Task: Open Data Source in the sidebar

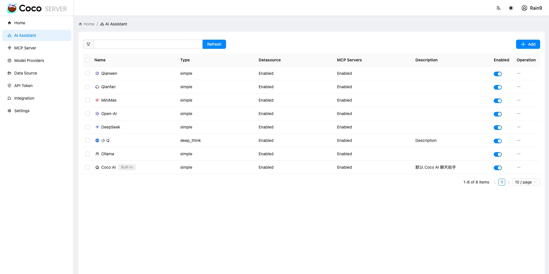Action: click(37, 73)
